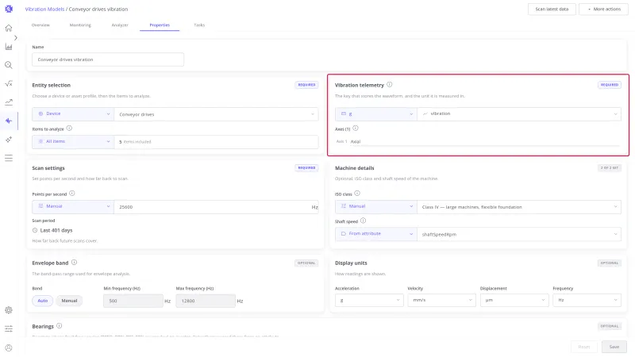Open the hamburger menu icon in sidebar
The height and width of the screenshot is (357, 635).
click(9, 158)
